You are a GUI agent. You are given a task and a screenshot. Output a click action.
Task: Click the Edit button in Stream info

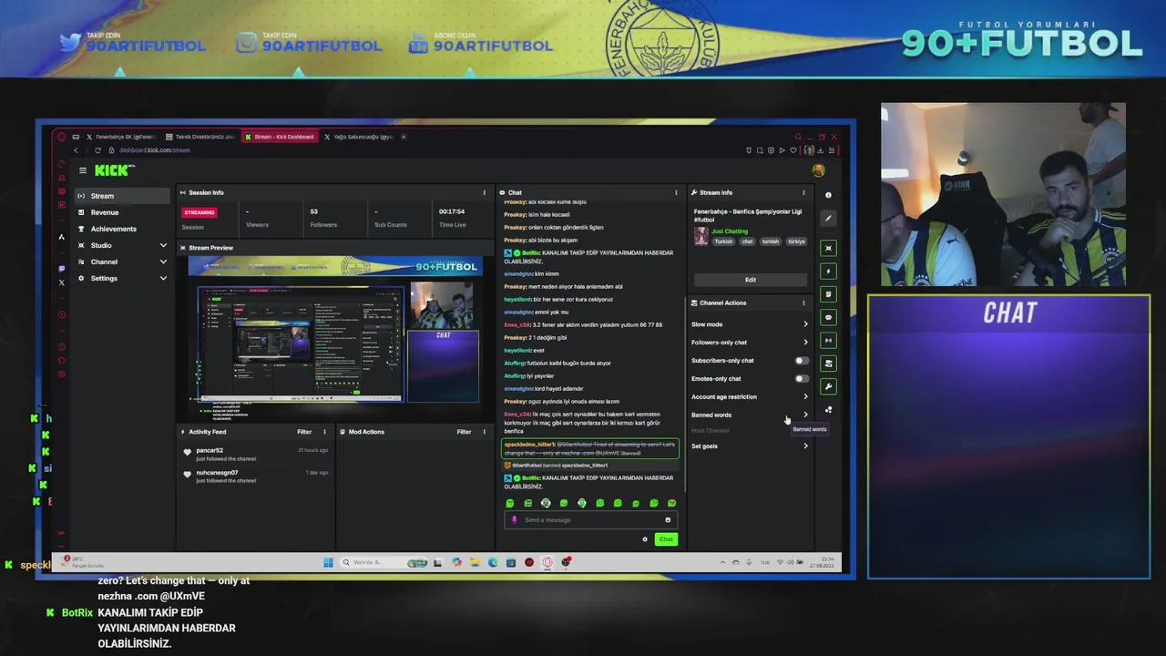tap(751, 280)
